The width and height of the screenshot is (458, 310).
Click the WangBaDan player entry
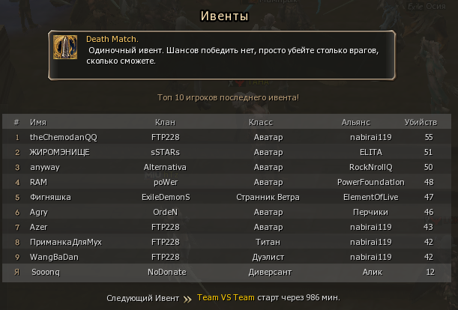point(53,257)
